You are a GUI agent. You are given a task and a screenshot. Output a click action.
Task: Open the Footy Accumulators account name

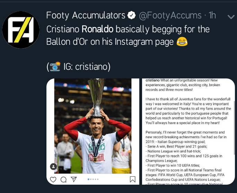click(86, 16)
